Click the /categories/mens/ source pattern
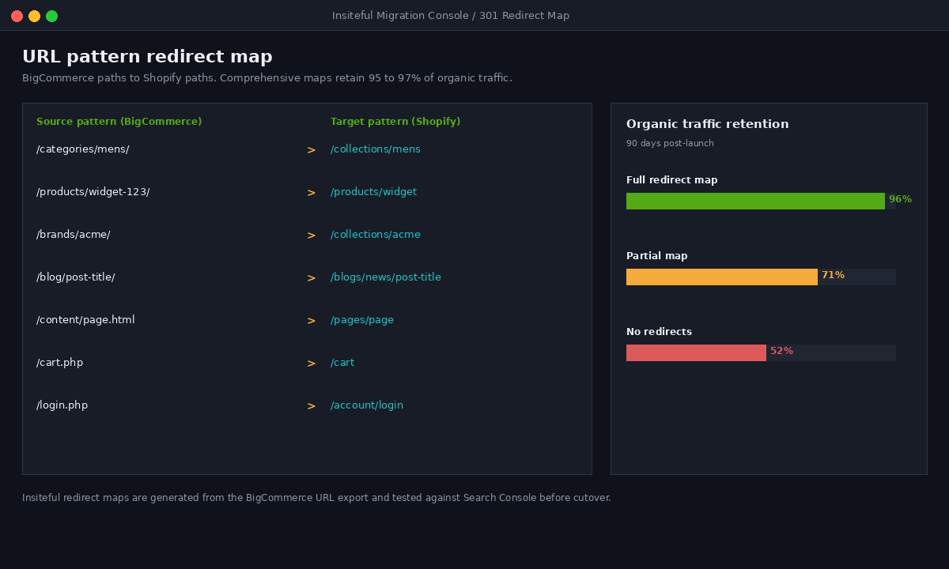Image resolution: width=949 pixels, height=569 pixels. 83,149
